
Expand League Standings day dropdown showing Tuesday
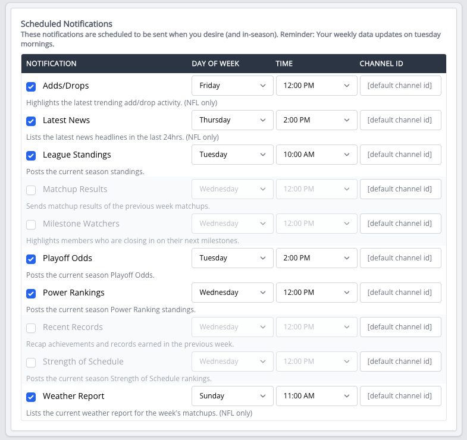[x=232, y=155]
